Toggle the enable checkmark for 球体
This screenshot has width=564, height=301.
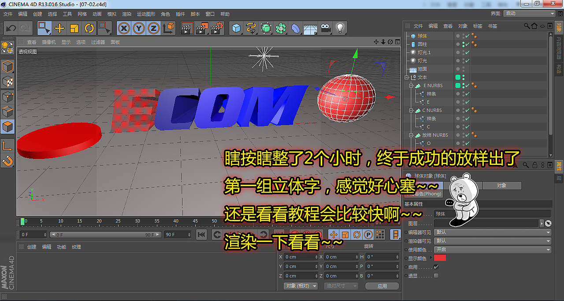pos(468,36)
